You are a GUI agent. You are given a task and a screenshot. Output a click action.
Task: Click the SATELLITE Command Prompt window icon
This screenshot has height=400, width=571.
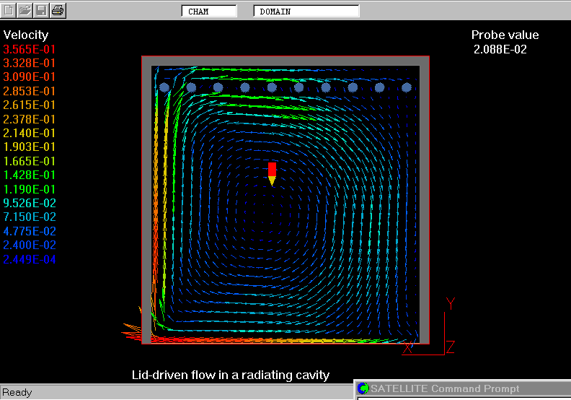click(x=363, y=389)
